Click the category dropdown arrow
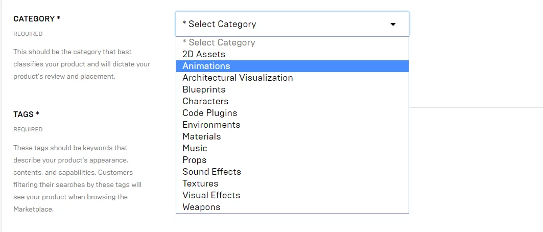This screenshot has width=543, height=232. 393,24
